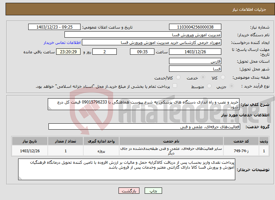Toggle Islamic treasury bonds payment checkbox

tap(175, 85)
